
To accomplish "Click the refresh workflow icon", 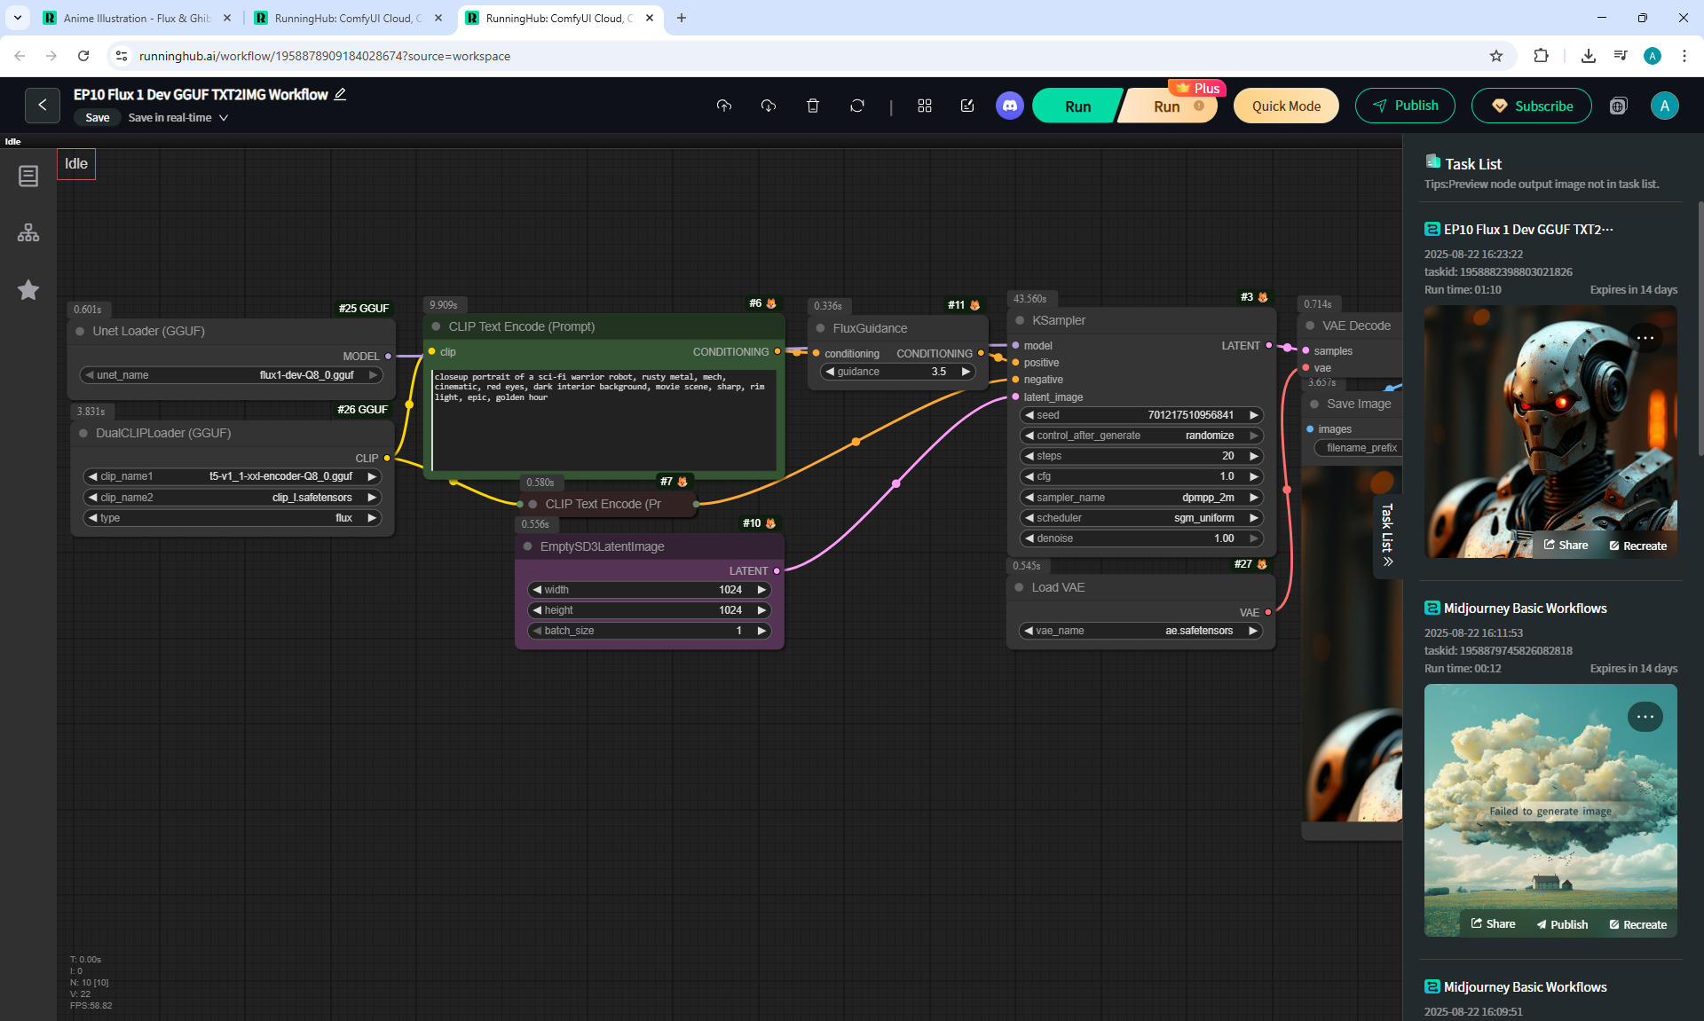I will click(856, 106).
